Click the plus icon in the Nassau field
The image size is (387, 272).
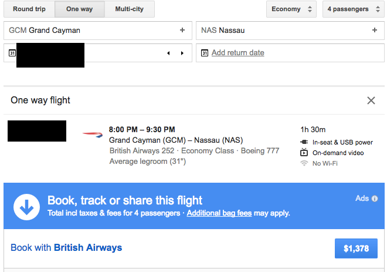(375, 30)
